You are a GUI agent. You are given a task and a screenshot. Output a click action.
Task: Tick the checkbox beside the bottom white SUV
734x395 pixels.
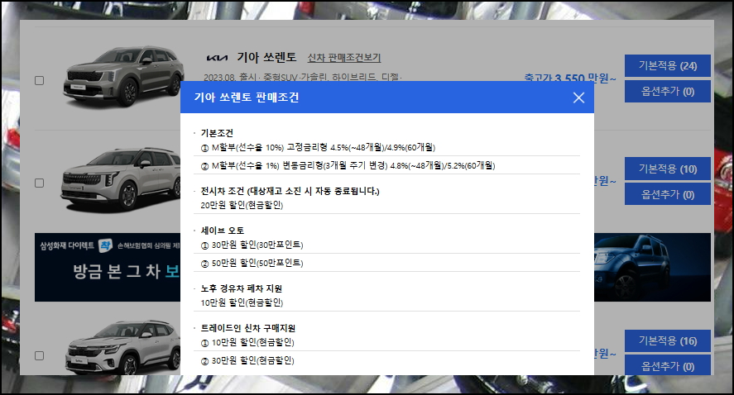click(40, 355)
